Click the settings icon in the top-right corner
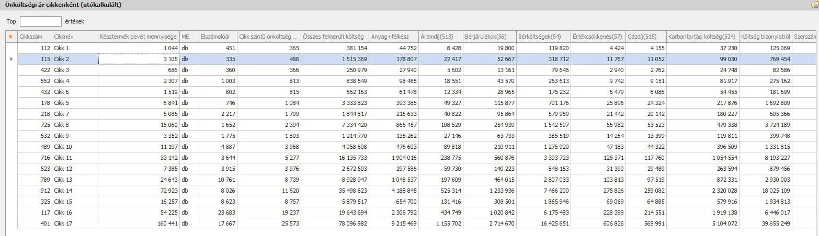The image size is (819, 236). click(x=814, y=5)
